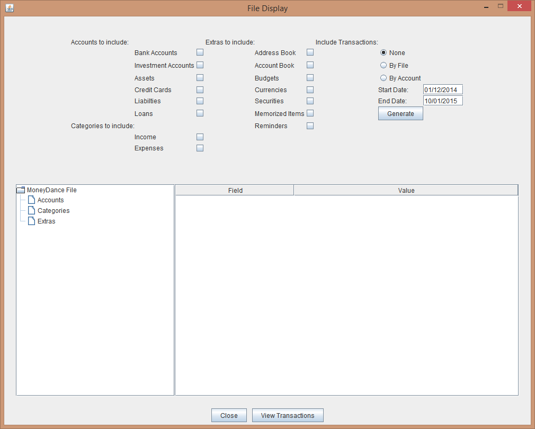Viewport: 535px width, 429px height.
Task: Click the Investment Accounts label
Action: (x=164, y=65)
